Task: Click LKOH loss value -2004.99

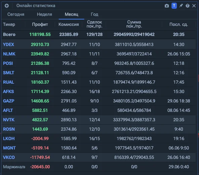Action: coord(40,138)
